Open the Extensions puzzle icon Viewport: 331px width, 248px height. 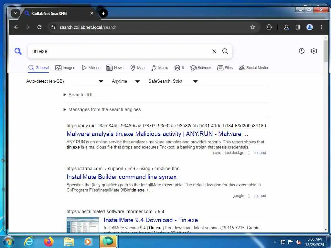click(269, 27)
